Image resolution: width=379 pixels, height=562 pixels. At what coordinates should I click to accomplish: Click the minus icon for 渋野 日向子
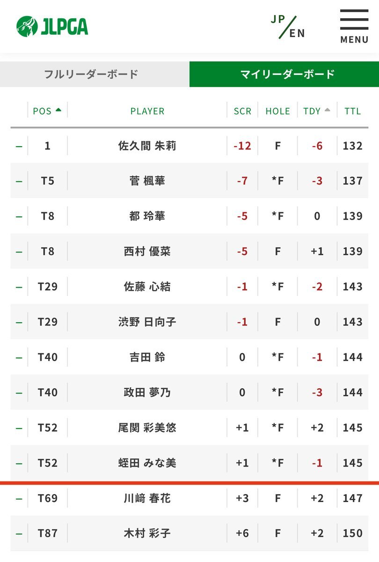pyautogui.click(x=19, y=322)
